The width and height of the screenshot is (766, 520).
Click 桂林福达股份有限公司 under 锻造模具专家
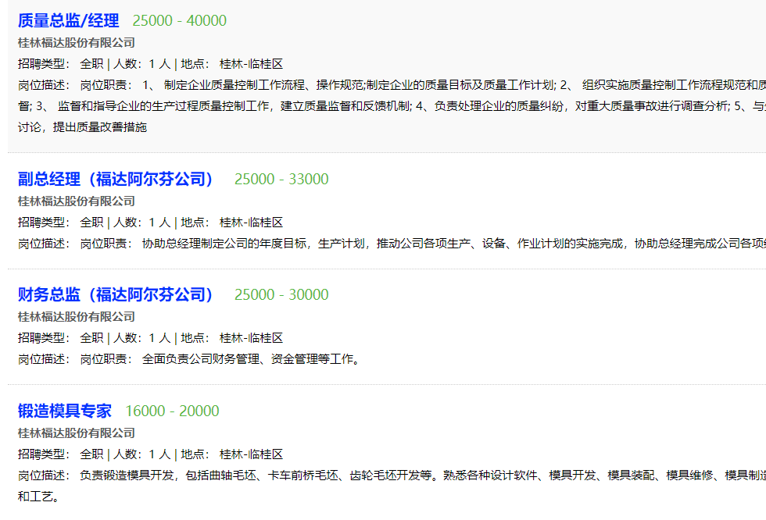click(x=77, y=433)
